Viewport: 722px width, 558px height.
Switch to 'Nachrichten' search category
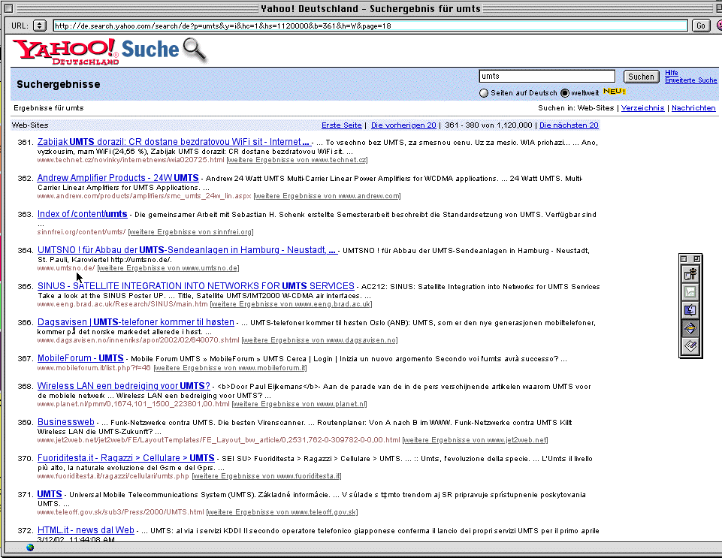(693, 108)
